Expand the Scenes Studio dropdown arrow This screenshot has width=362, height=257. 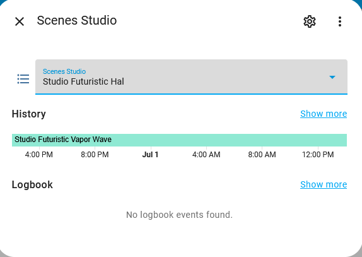pyautogui.click(x=332, y=77)
